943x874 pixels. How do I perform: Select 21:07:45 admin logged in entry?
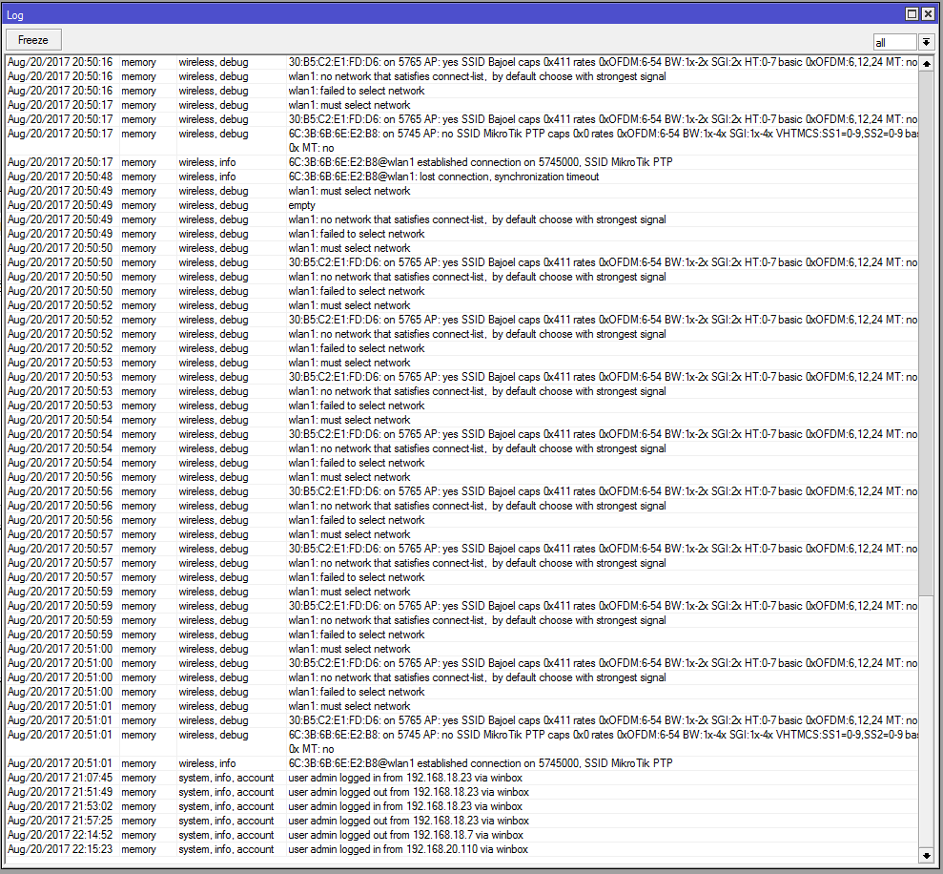click(x=461, y=778)
